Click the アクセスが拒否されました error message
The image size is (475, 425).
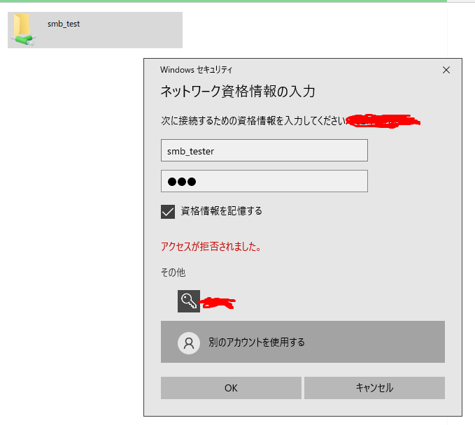coord(211,247)
